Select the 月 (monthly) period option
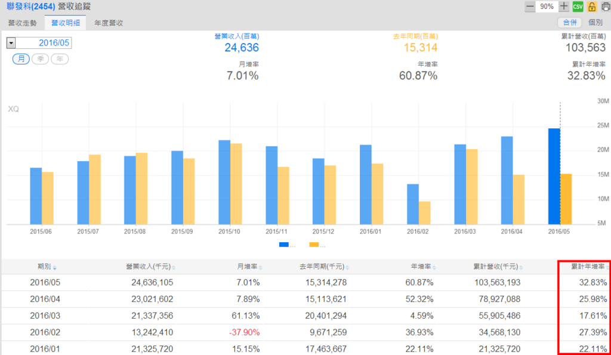This screenshot has width=611, height=355. [21, 59]
